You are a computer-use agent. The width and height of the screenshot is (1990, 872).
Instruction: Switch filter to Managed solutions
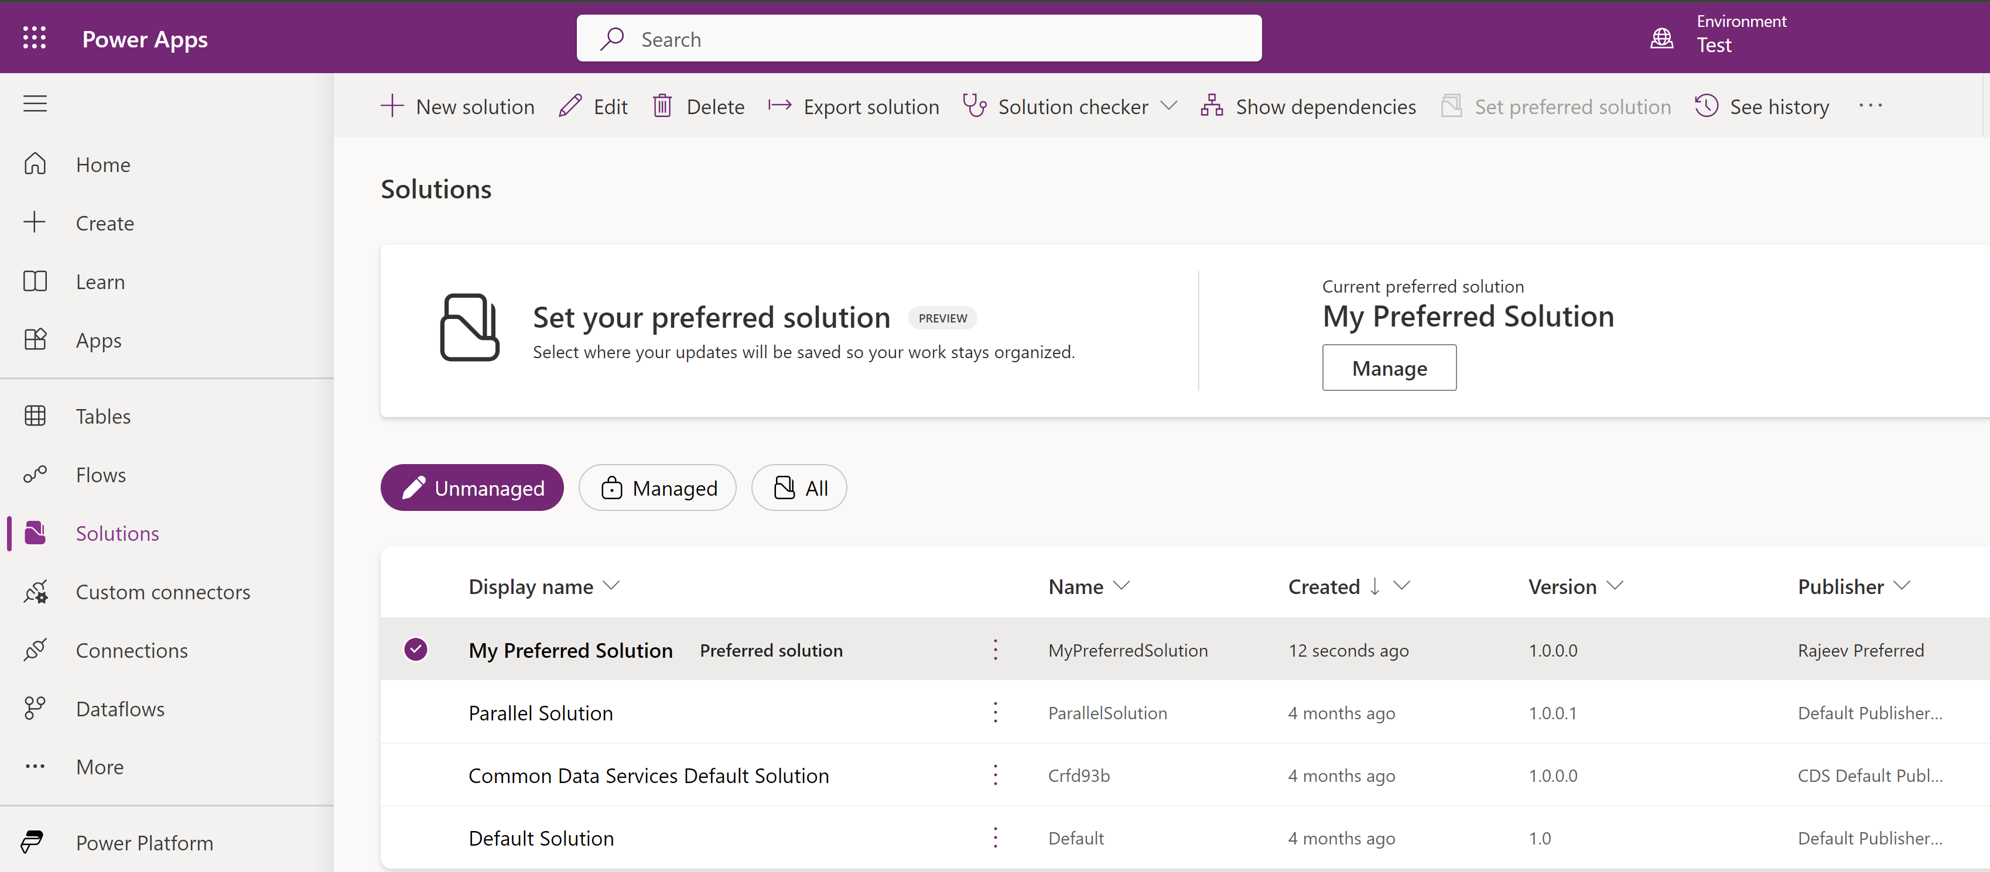tap(658, 488)
